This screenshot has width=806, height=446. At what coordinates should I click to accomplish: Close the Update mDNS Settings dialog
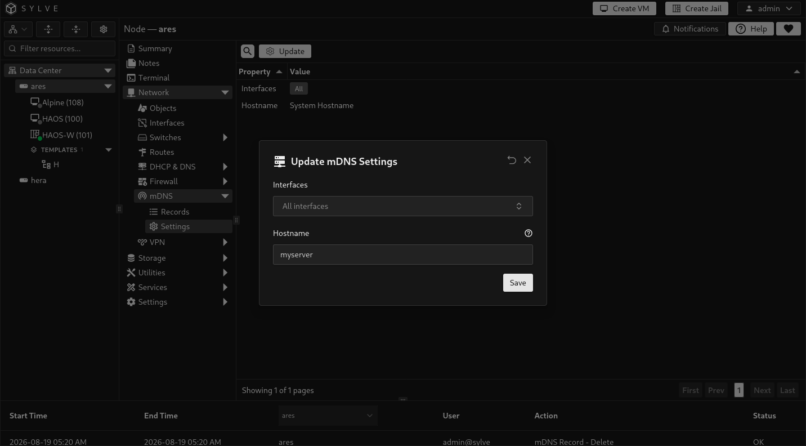(x=527, y=160)
